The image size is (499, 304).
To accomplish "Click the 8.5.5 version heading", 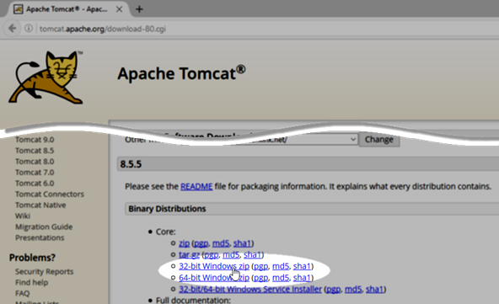I will pos(131,164).
